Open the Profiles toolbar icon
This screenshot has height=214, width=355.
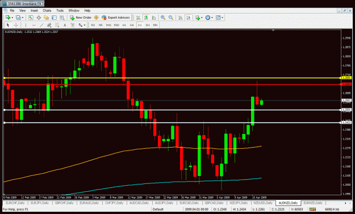(x=18, y=18)
